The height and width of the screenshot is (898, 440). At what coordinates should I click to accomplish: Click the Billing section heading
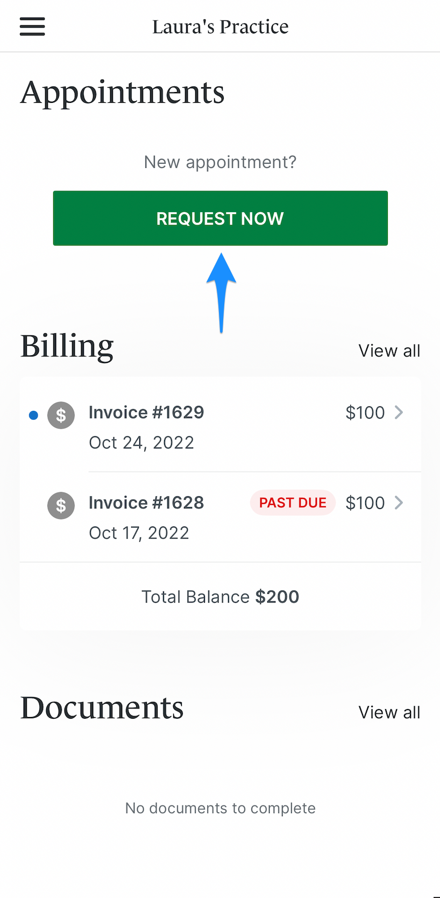(x=67, y=346)
